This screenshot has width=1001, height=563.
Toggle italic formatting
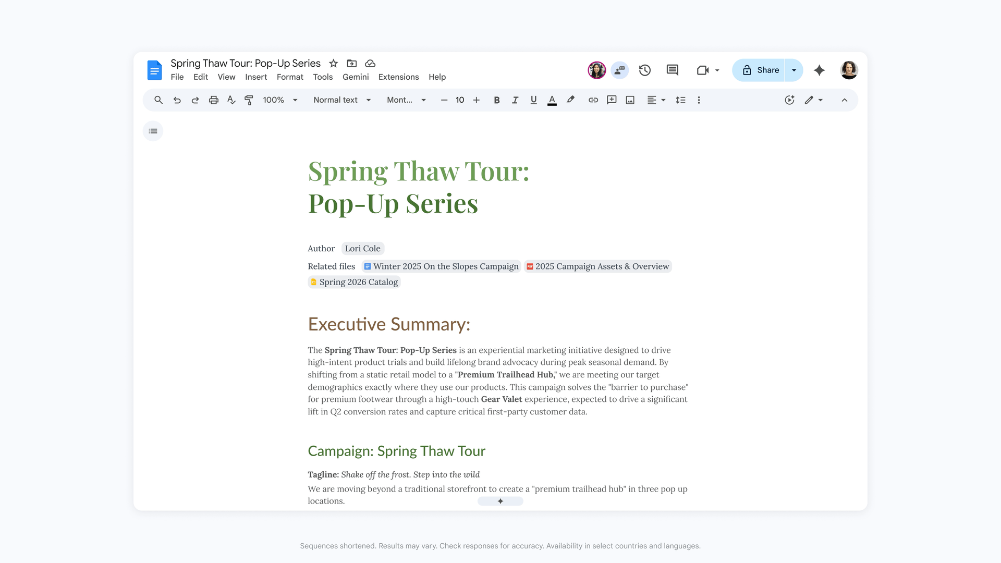pos(515,100)
